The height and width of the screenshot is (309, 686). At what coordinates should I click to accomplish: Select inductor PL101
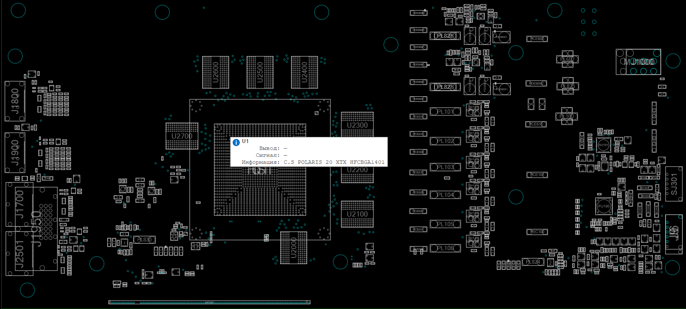pos(445,112)
